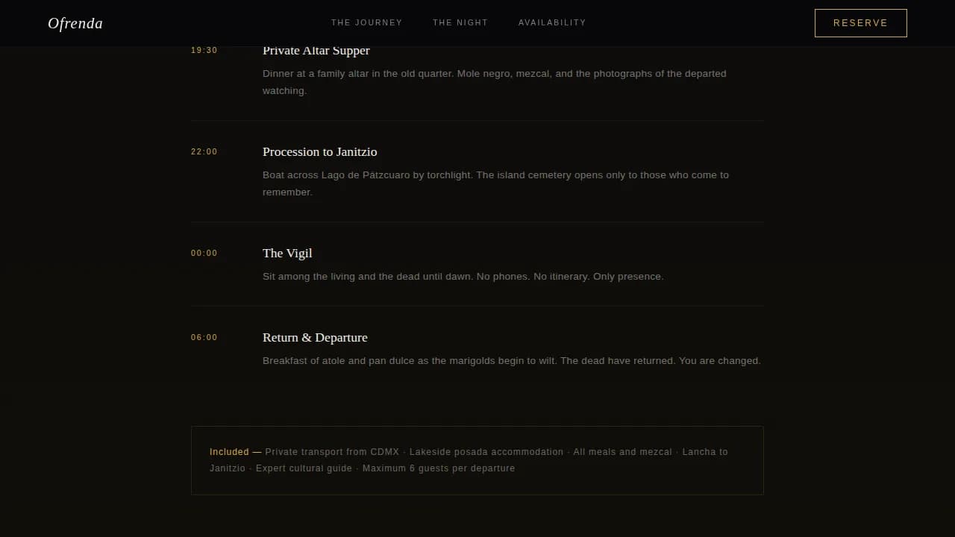Select the Private Altar Supper heading
The image size is (955, 537).
pyautogui.click(x=316, y=51)
